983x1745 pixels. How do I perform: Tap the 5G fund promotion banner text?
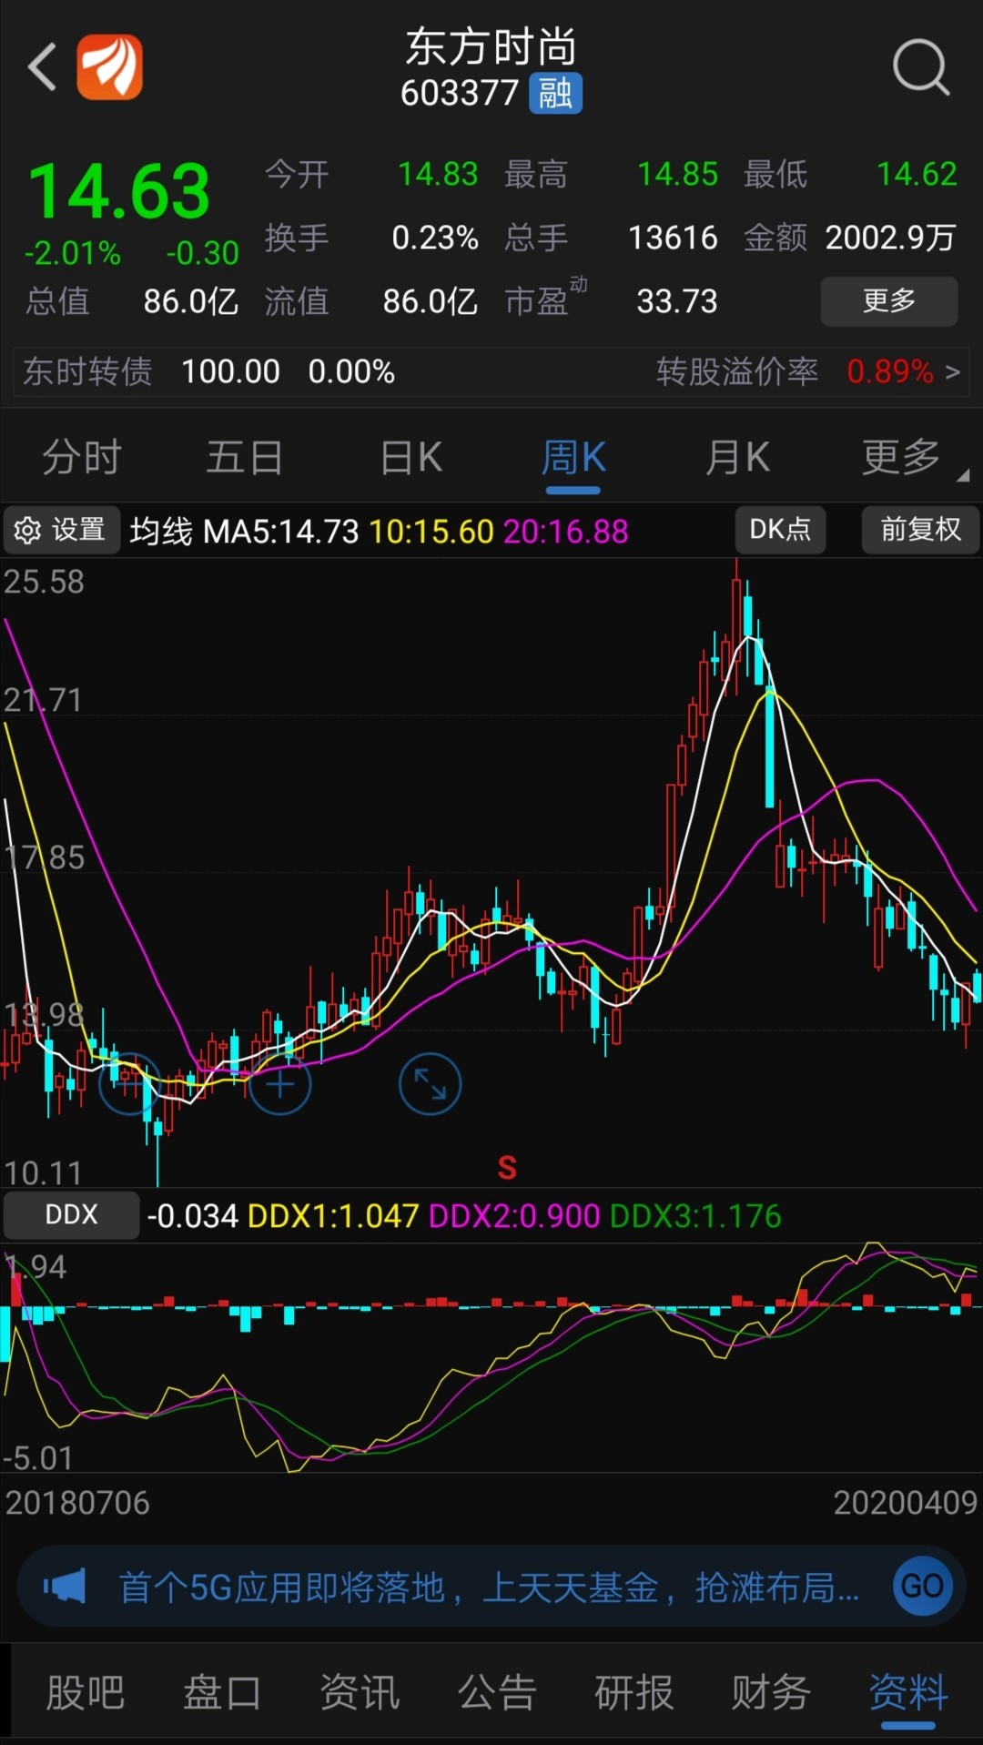pos(489,1588)
